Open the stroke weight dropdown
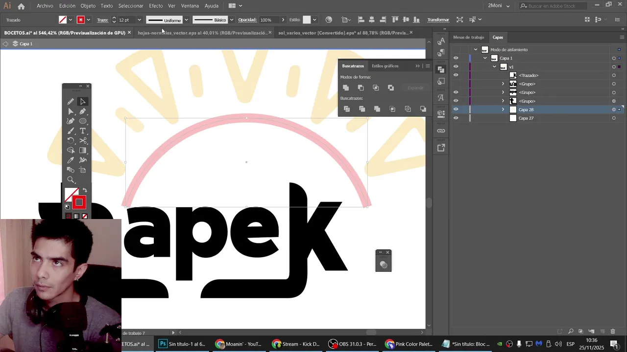The image size is (627, 352). tap(139, 20)
